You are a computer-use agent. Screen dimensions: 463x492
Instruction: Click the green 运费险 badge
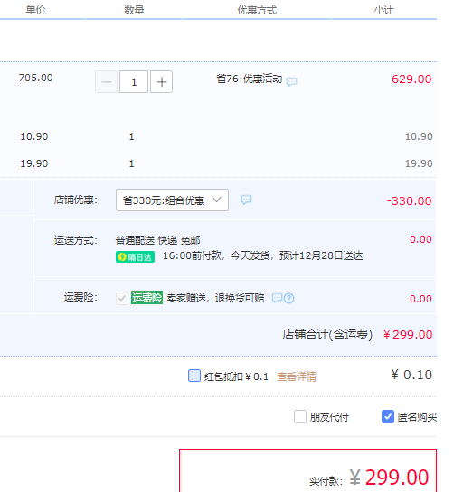[146, 298]
